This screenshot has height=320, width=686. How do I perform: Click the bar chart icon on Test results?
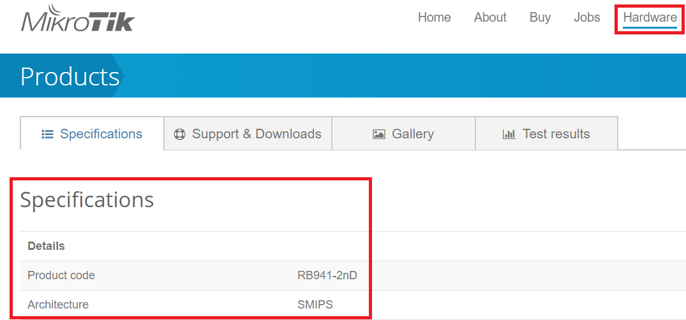point(509,135)
